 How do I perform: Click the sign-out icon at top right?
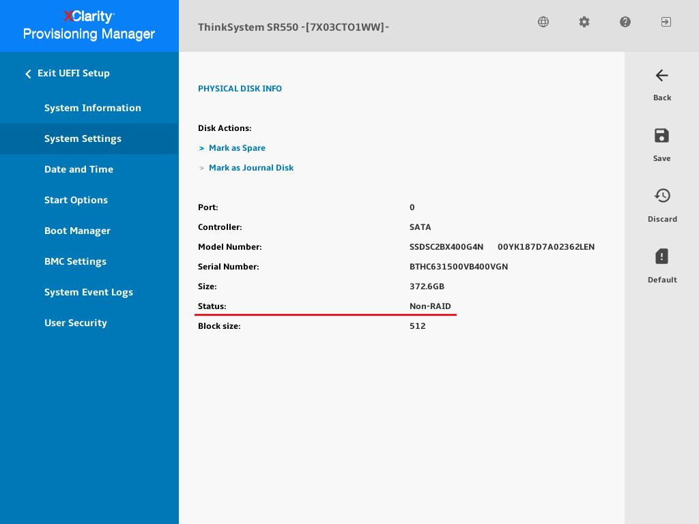pos(666,22)
